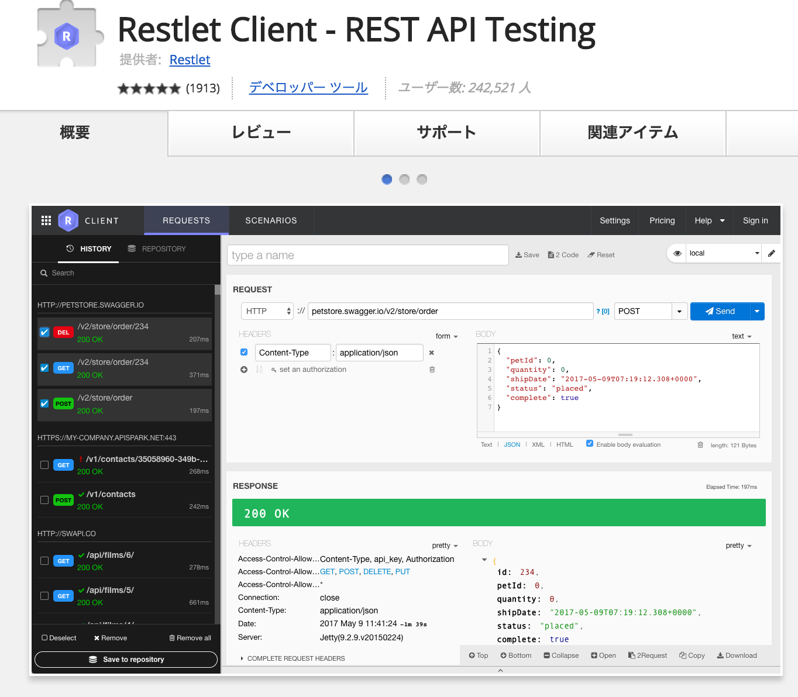798x697 pixels.
Task: Save the request with Save icon
Action: pyautogui.click(x=527, y=255)
